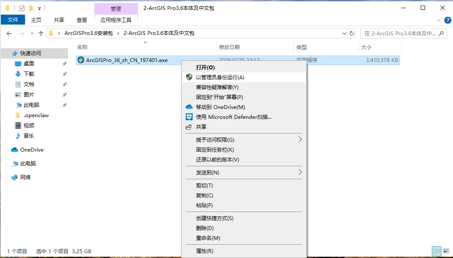The width and height of the screenshot is (453, 258).
Task: Sort by 修改日期 column header
Action: tap(255, 47)
